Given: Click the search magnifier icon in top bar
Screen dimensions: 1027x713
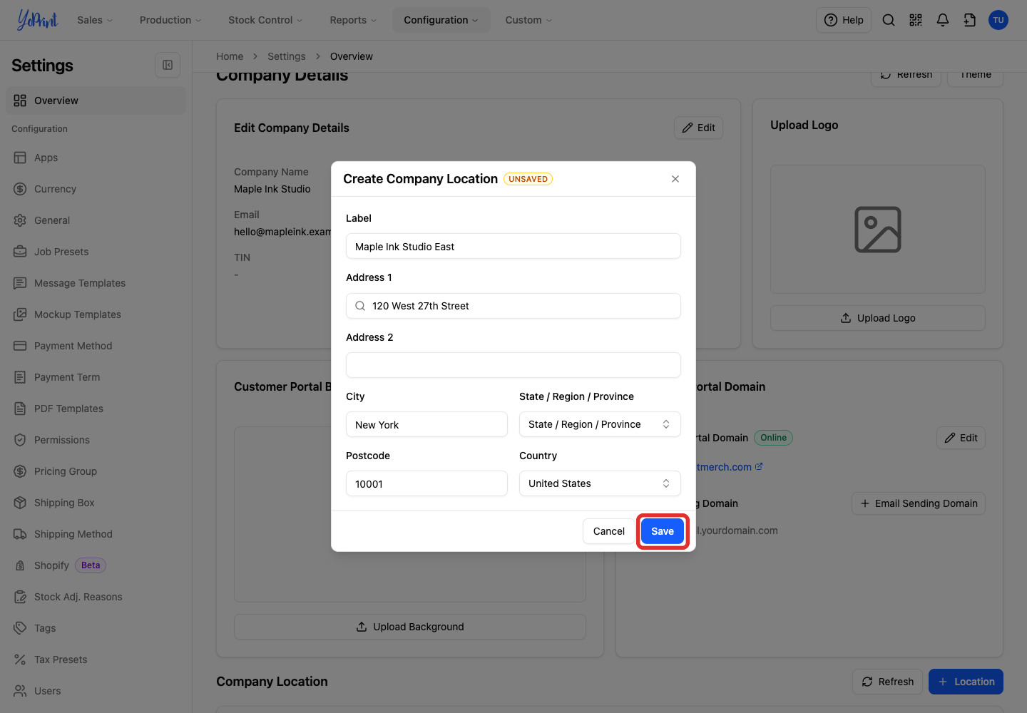Looking at the screenshot, I should (889, 20).
